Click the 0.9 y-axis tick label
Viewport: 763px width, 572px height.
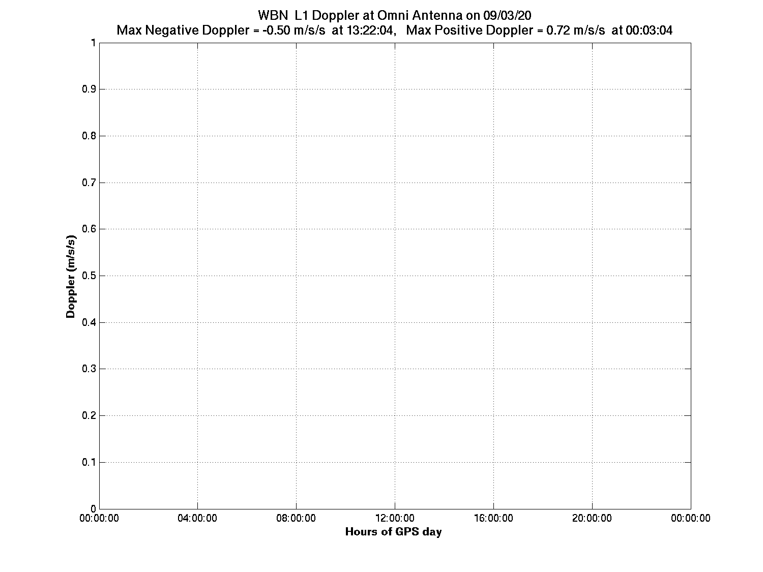89,89
